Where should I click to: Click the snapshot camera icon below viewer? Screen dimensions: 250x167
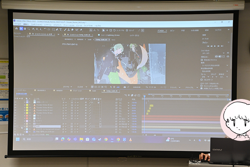click(x=125, y=87)
